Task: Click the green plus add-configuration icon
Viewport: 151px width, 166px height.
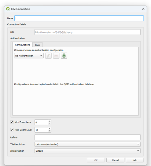Action: tap(64, 56)
